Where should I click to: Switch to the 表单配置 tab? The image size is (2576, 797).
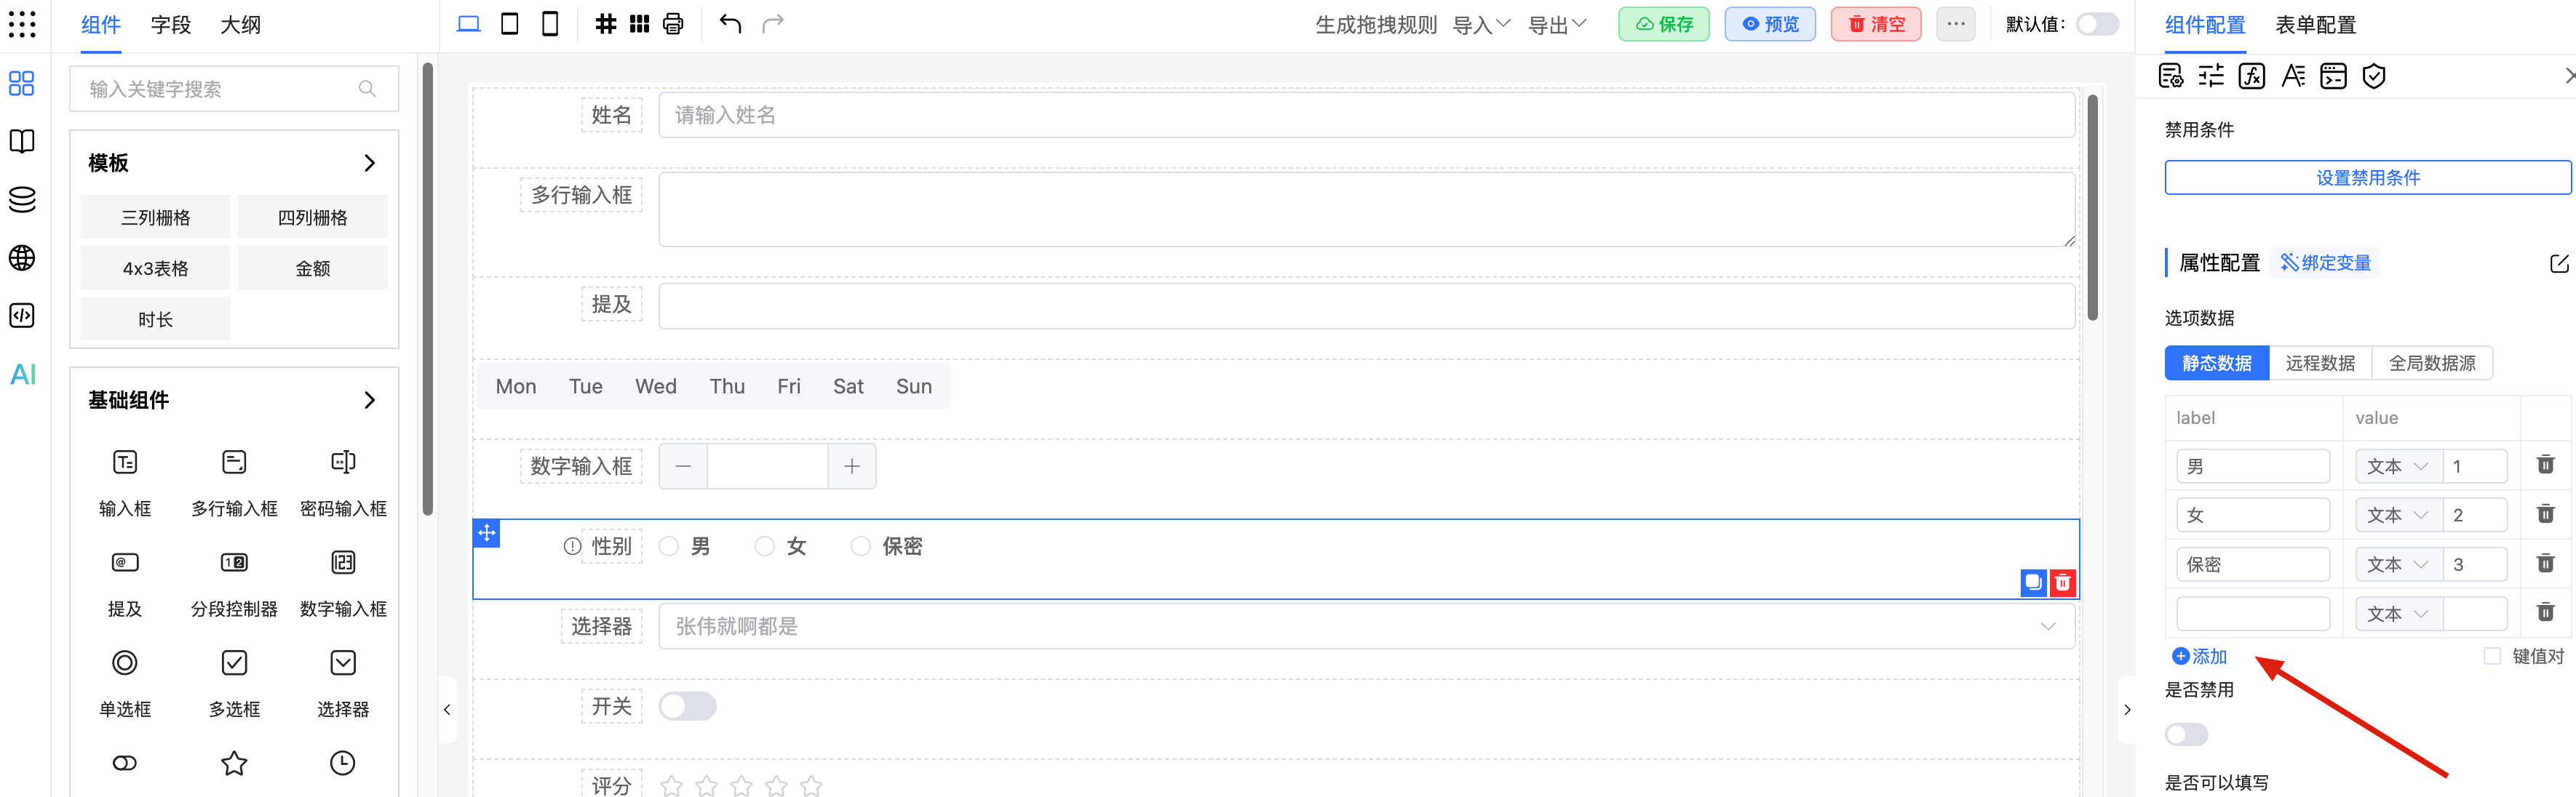(2315, 25)
